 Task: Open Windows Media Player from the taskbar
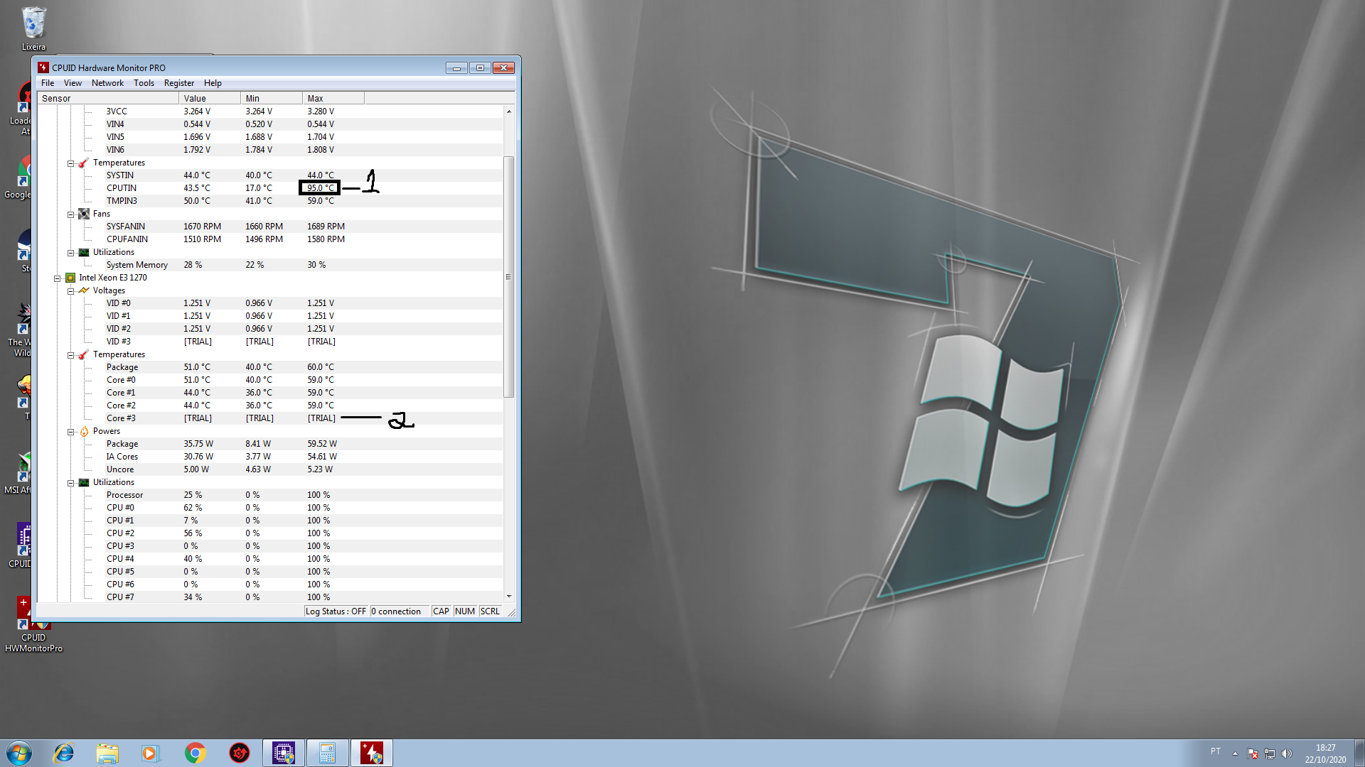(150, 753)
